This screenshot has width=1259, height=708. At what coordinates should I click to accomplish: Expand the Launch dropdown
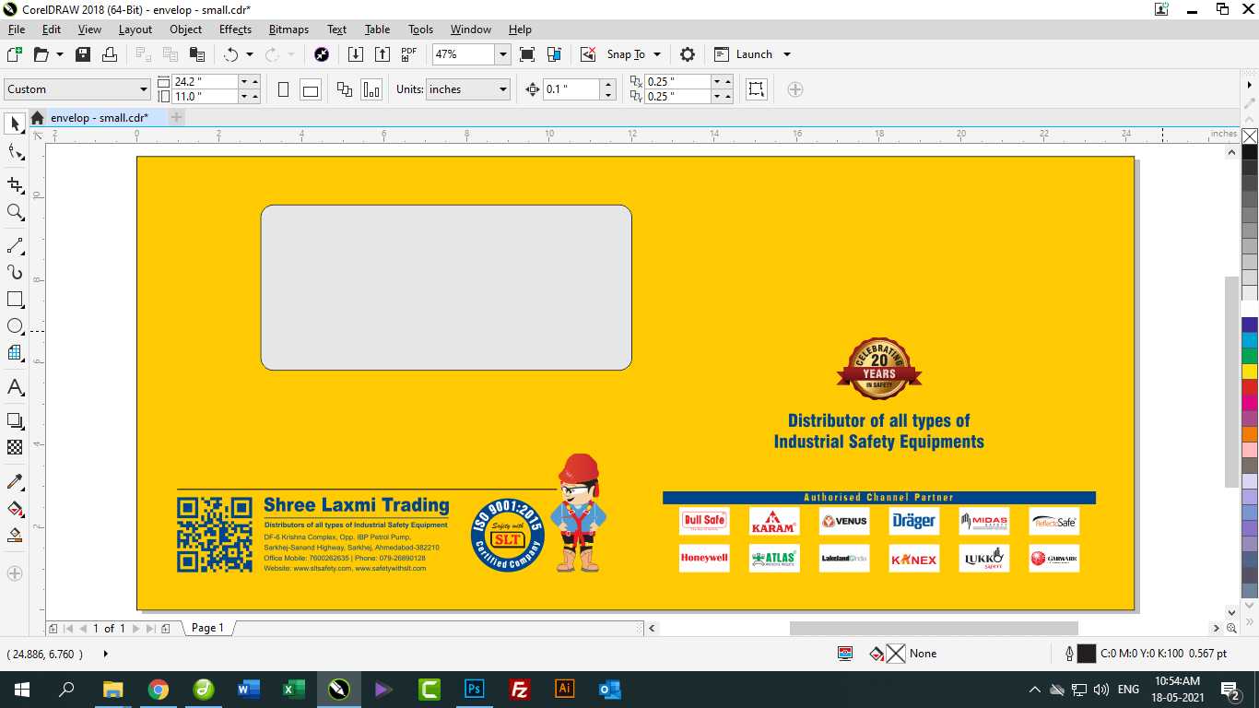click(787, 54)
